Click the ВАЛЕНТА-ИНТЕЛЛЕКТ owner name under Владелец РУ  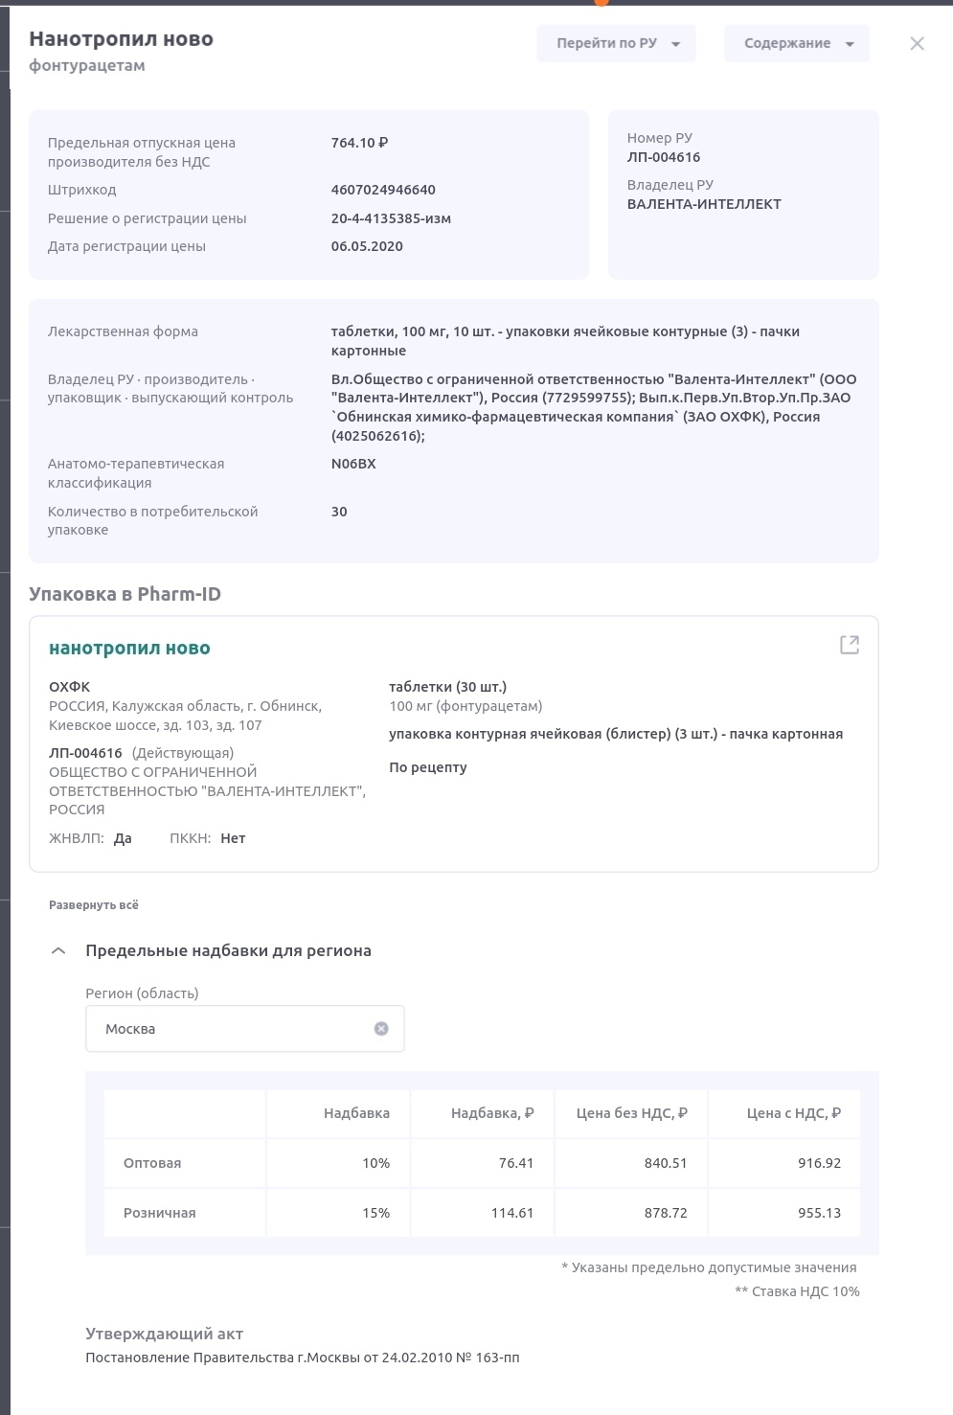pos(704,204)
